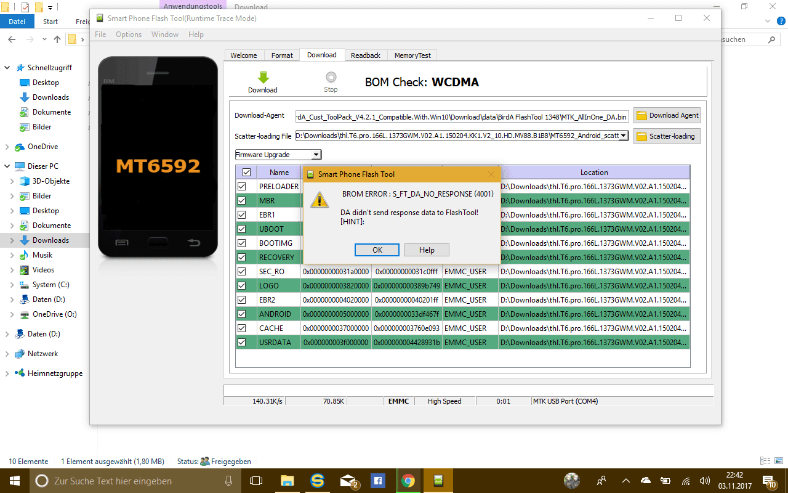Click Explorer back navigation arrow
Viewport: 788px width, 493px height.
(12, 39)
